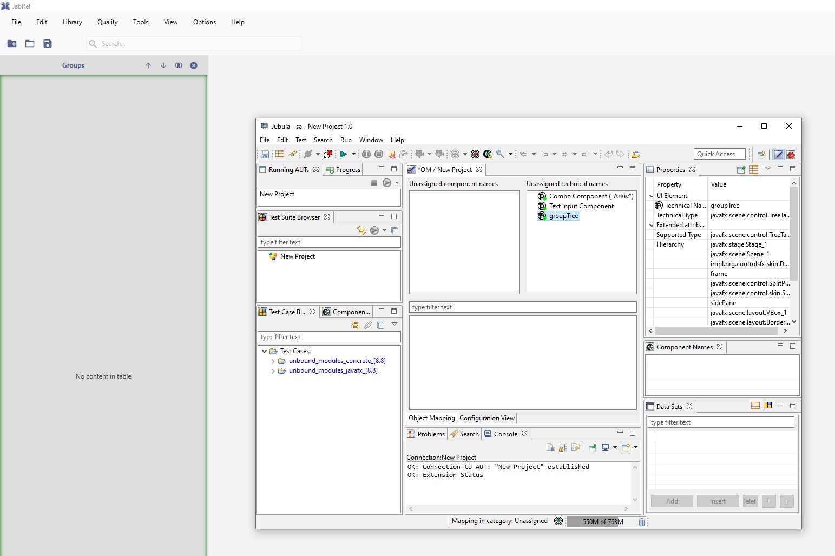Open Properties view menu triangle
The width and height of the screenshot is (835, 556).
[767, 169]
